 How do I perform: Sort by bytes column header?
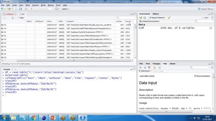tap(129, 21)
